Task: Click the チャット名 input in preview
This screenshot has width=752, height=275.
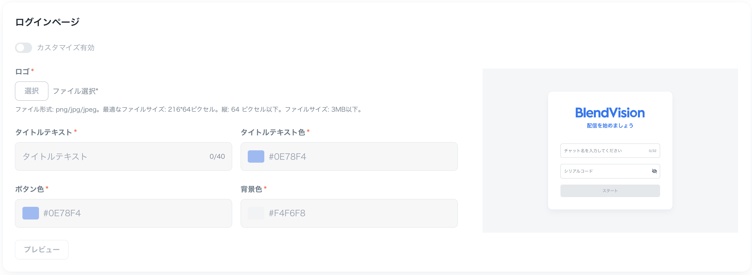Action: tap(604, 151)
